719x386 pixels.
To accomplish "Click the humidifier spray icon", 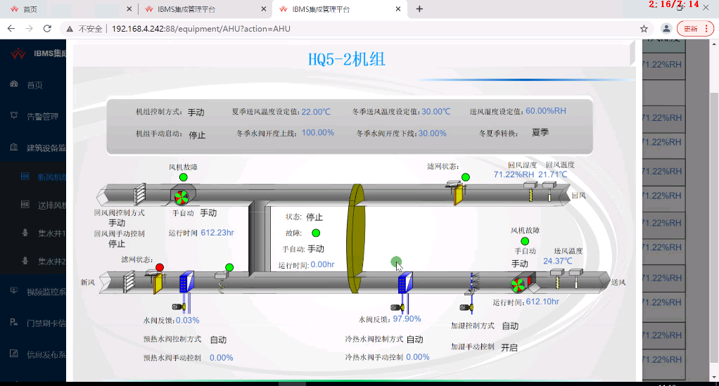I will (x=472, y=283).
